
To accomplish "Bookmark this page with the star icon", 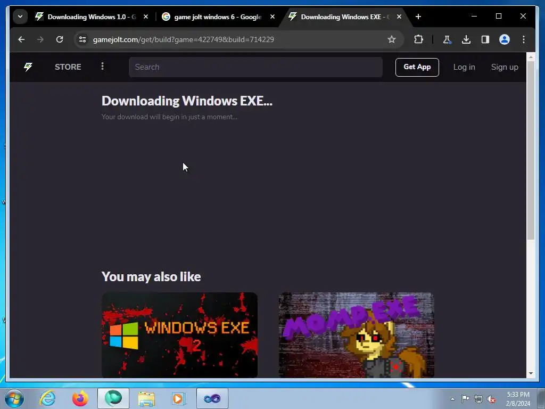I will tap(392, 39).
